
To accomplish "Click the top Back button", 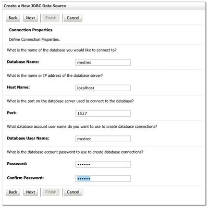I will tap(13, 18).
